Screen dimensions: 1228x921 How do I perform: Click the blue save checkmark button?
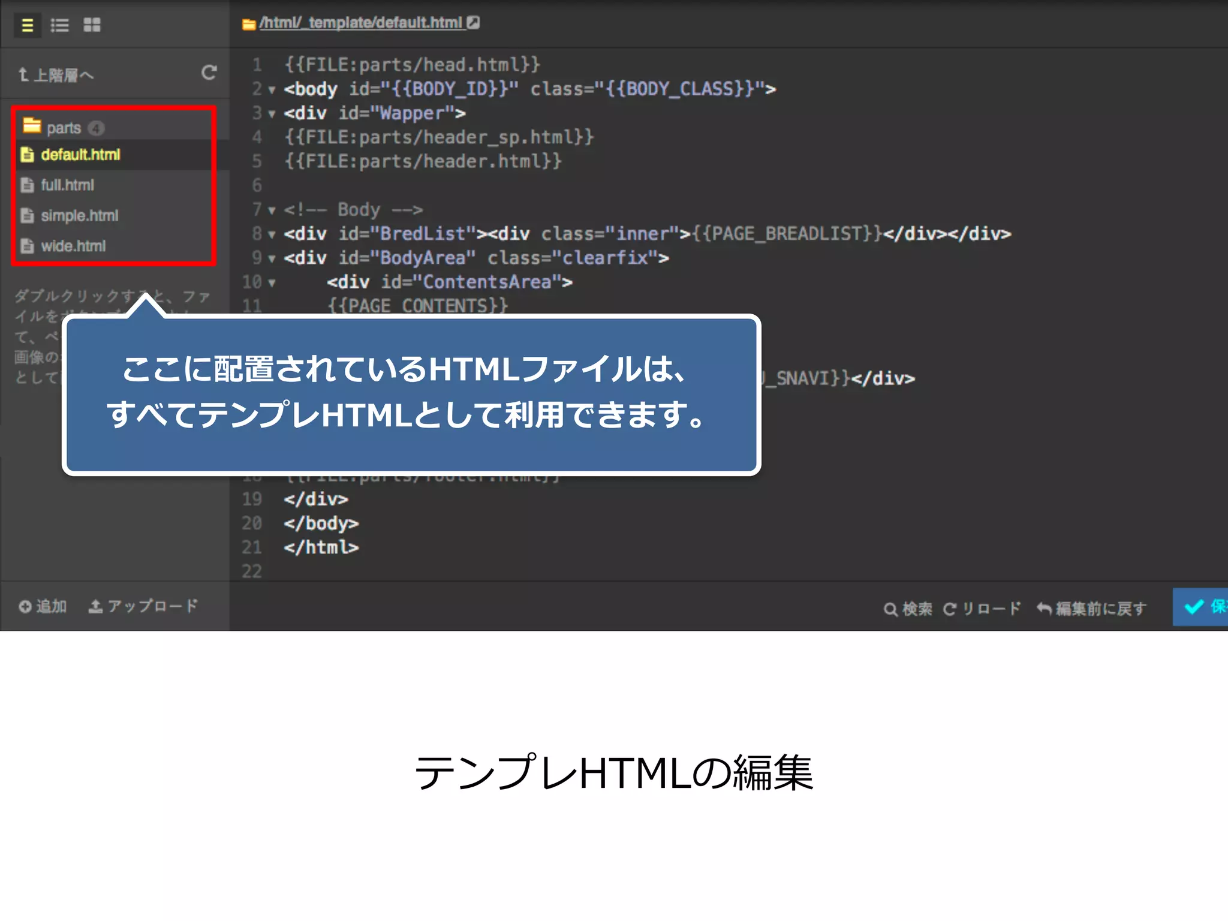1200,607
